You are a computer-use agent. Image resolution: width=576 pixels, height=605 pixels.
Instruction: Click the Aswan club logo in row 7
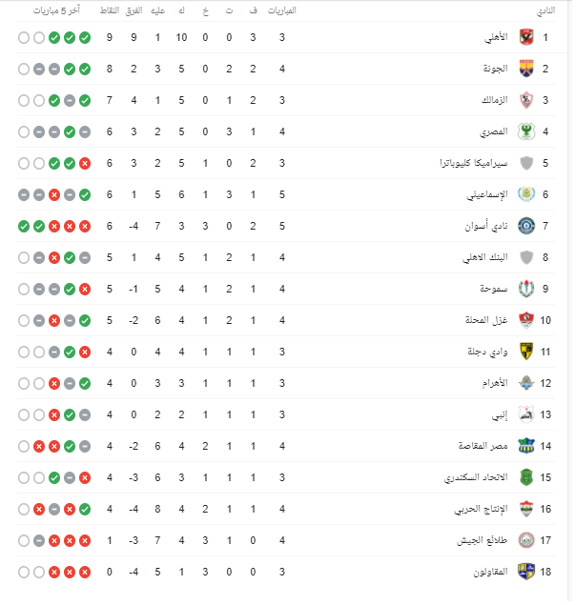[526, 226]
